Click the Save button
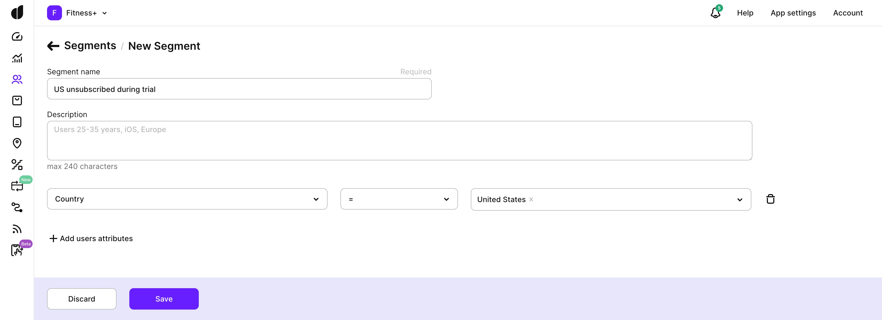The width and height of the screenshot is (882, 320). (164, 299)
